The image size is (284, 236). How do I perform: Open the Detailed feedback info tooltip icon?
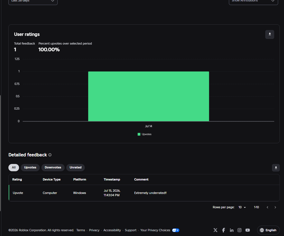click(x=50, y=155)
